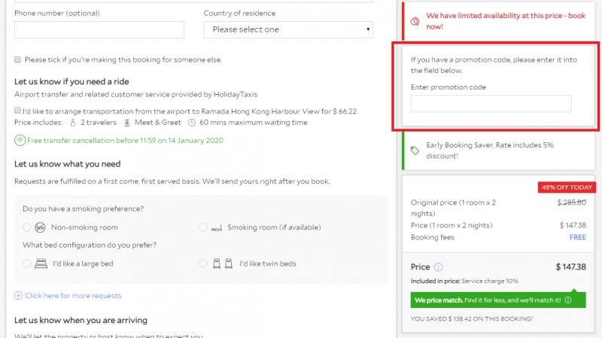The height and width of the screenshot is (338, 602).
Task: Click the waiting time clock icon
Action: [x=192, y=123]
